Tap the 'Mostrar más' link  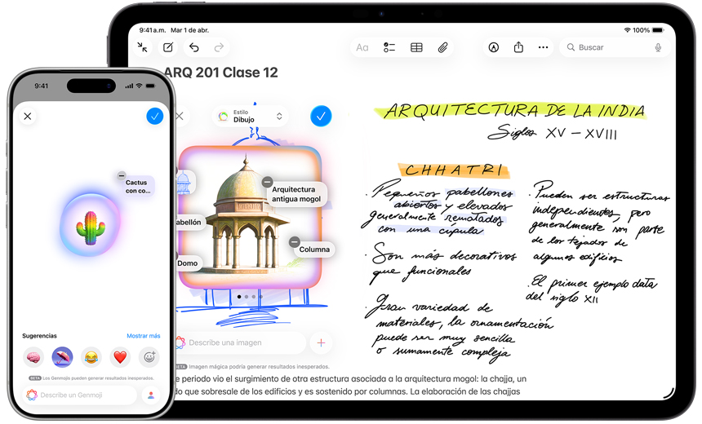coord(143,336)
